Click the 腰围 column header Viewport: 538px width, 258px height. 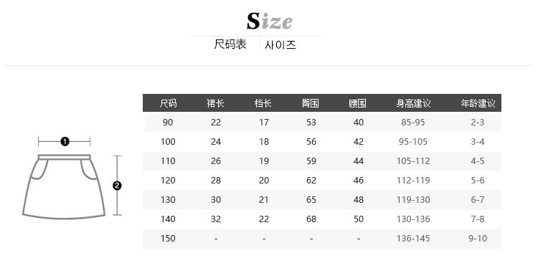357,103
